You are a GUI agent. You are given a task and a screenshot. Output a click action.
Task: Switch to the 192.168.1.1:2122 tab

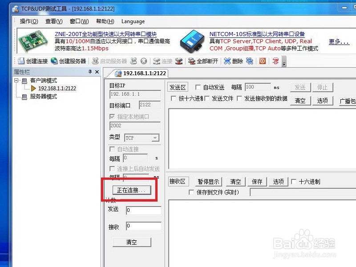140,73
